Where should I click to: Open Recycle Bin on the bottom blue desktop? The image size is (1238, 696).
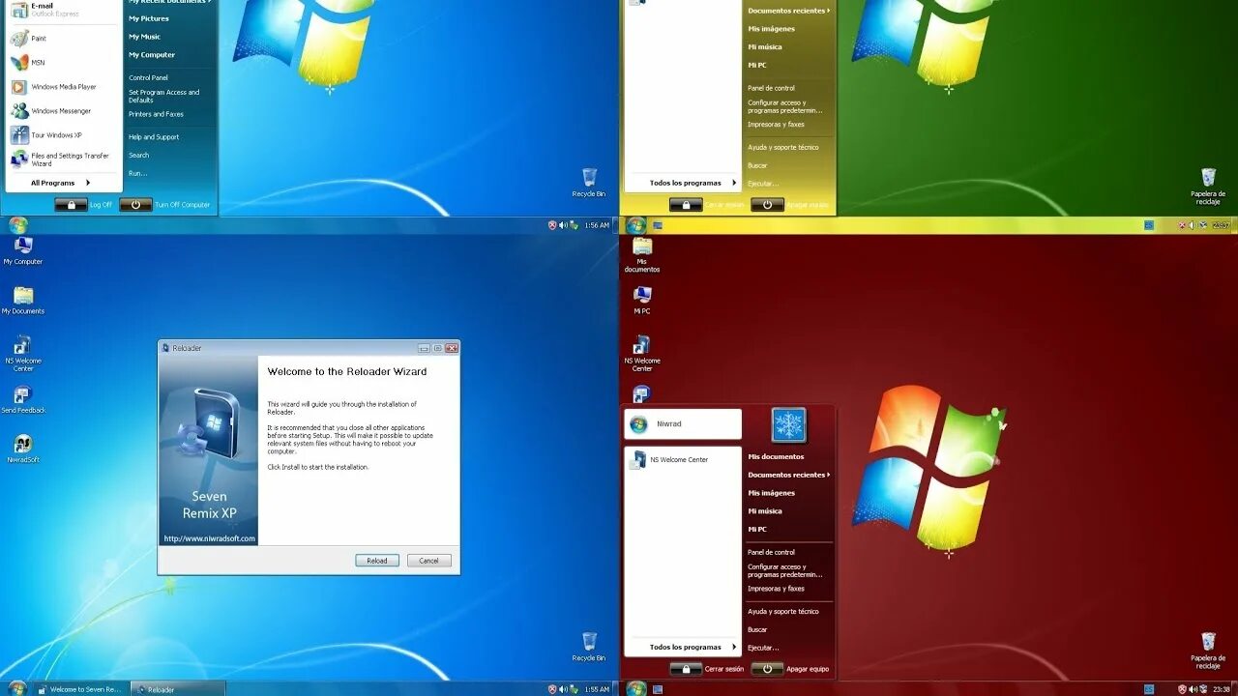tap(589, 647)
